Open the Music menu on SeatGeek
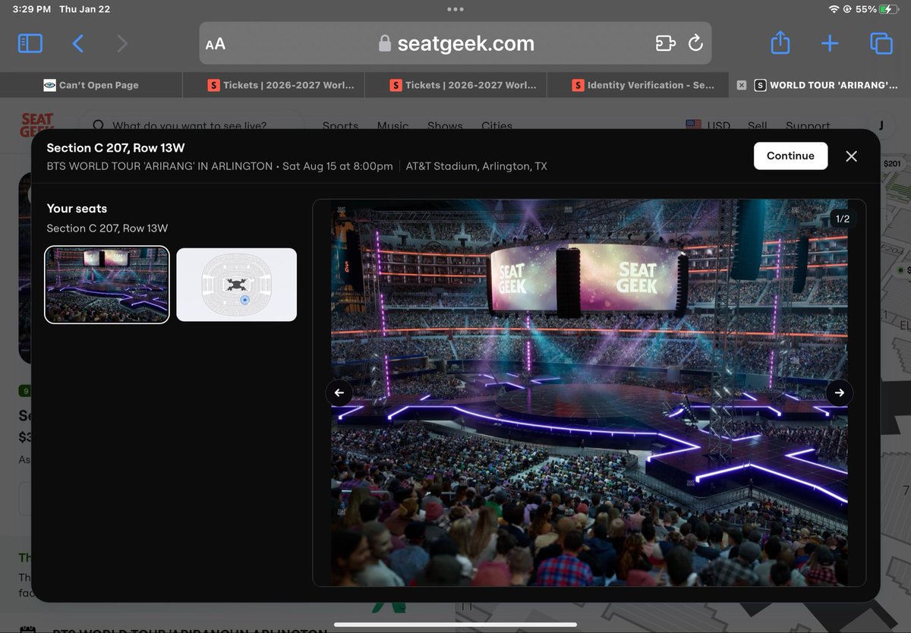Screen dimensions: 911x633 click(x=392, y=126)
